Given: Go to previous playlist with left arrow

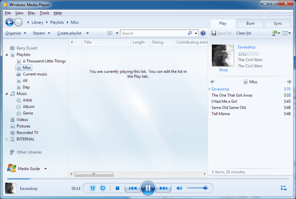Looking at the screenshot, I should (212, 82).
